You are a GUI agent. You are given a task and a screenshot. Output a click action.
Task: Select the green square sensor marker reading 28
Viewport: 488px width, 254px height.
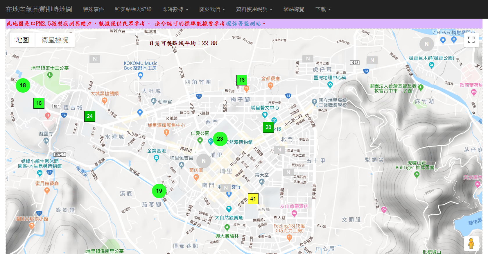268,127
